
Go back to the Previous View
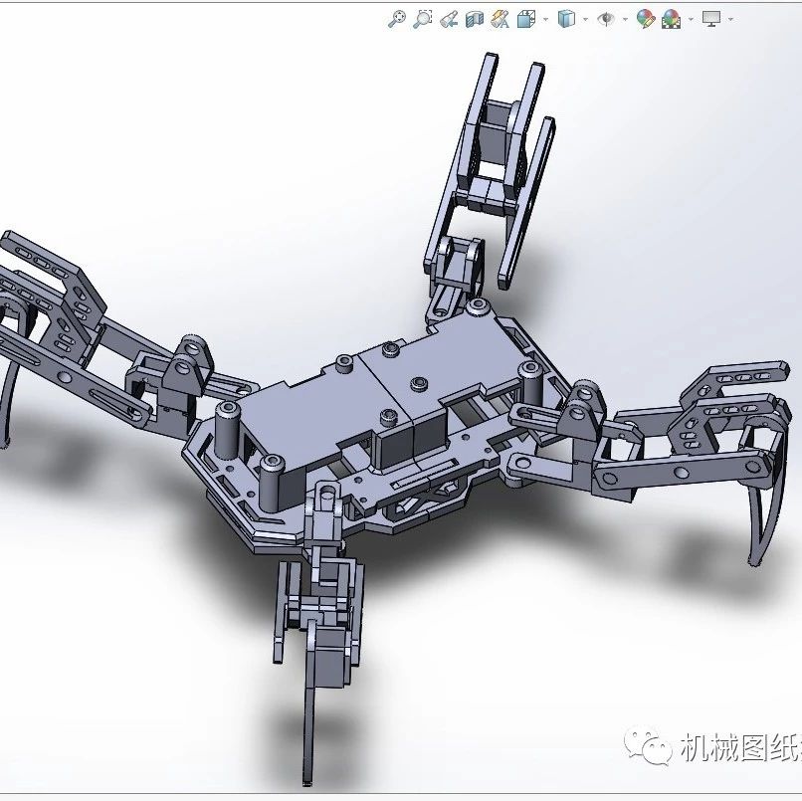[x=449, y=19]
